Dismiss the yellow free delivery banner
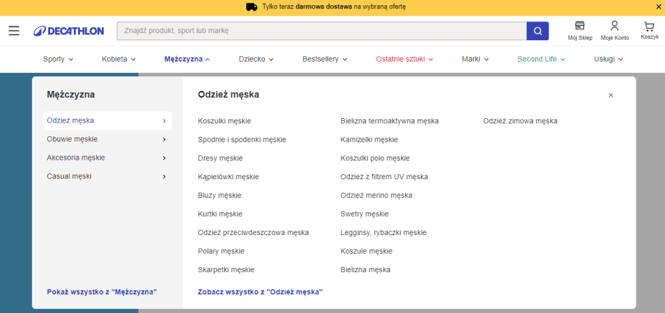Screen dimensions: 665x313 (659, 6)
